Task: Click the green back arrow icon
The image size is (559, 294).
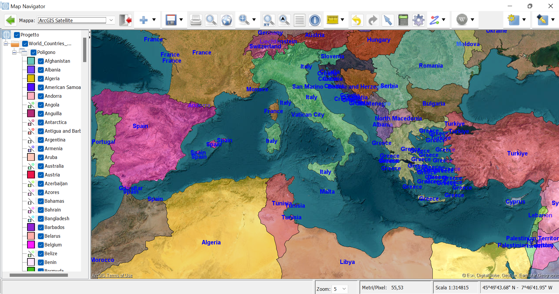Action: pos(10,20)
